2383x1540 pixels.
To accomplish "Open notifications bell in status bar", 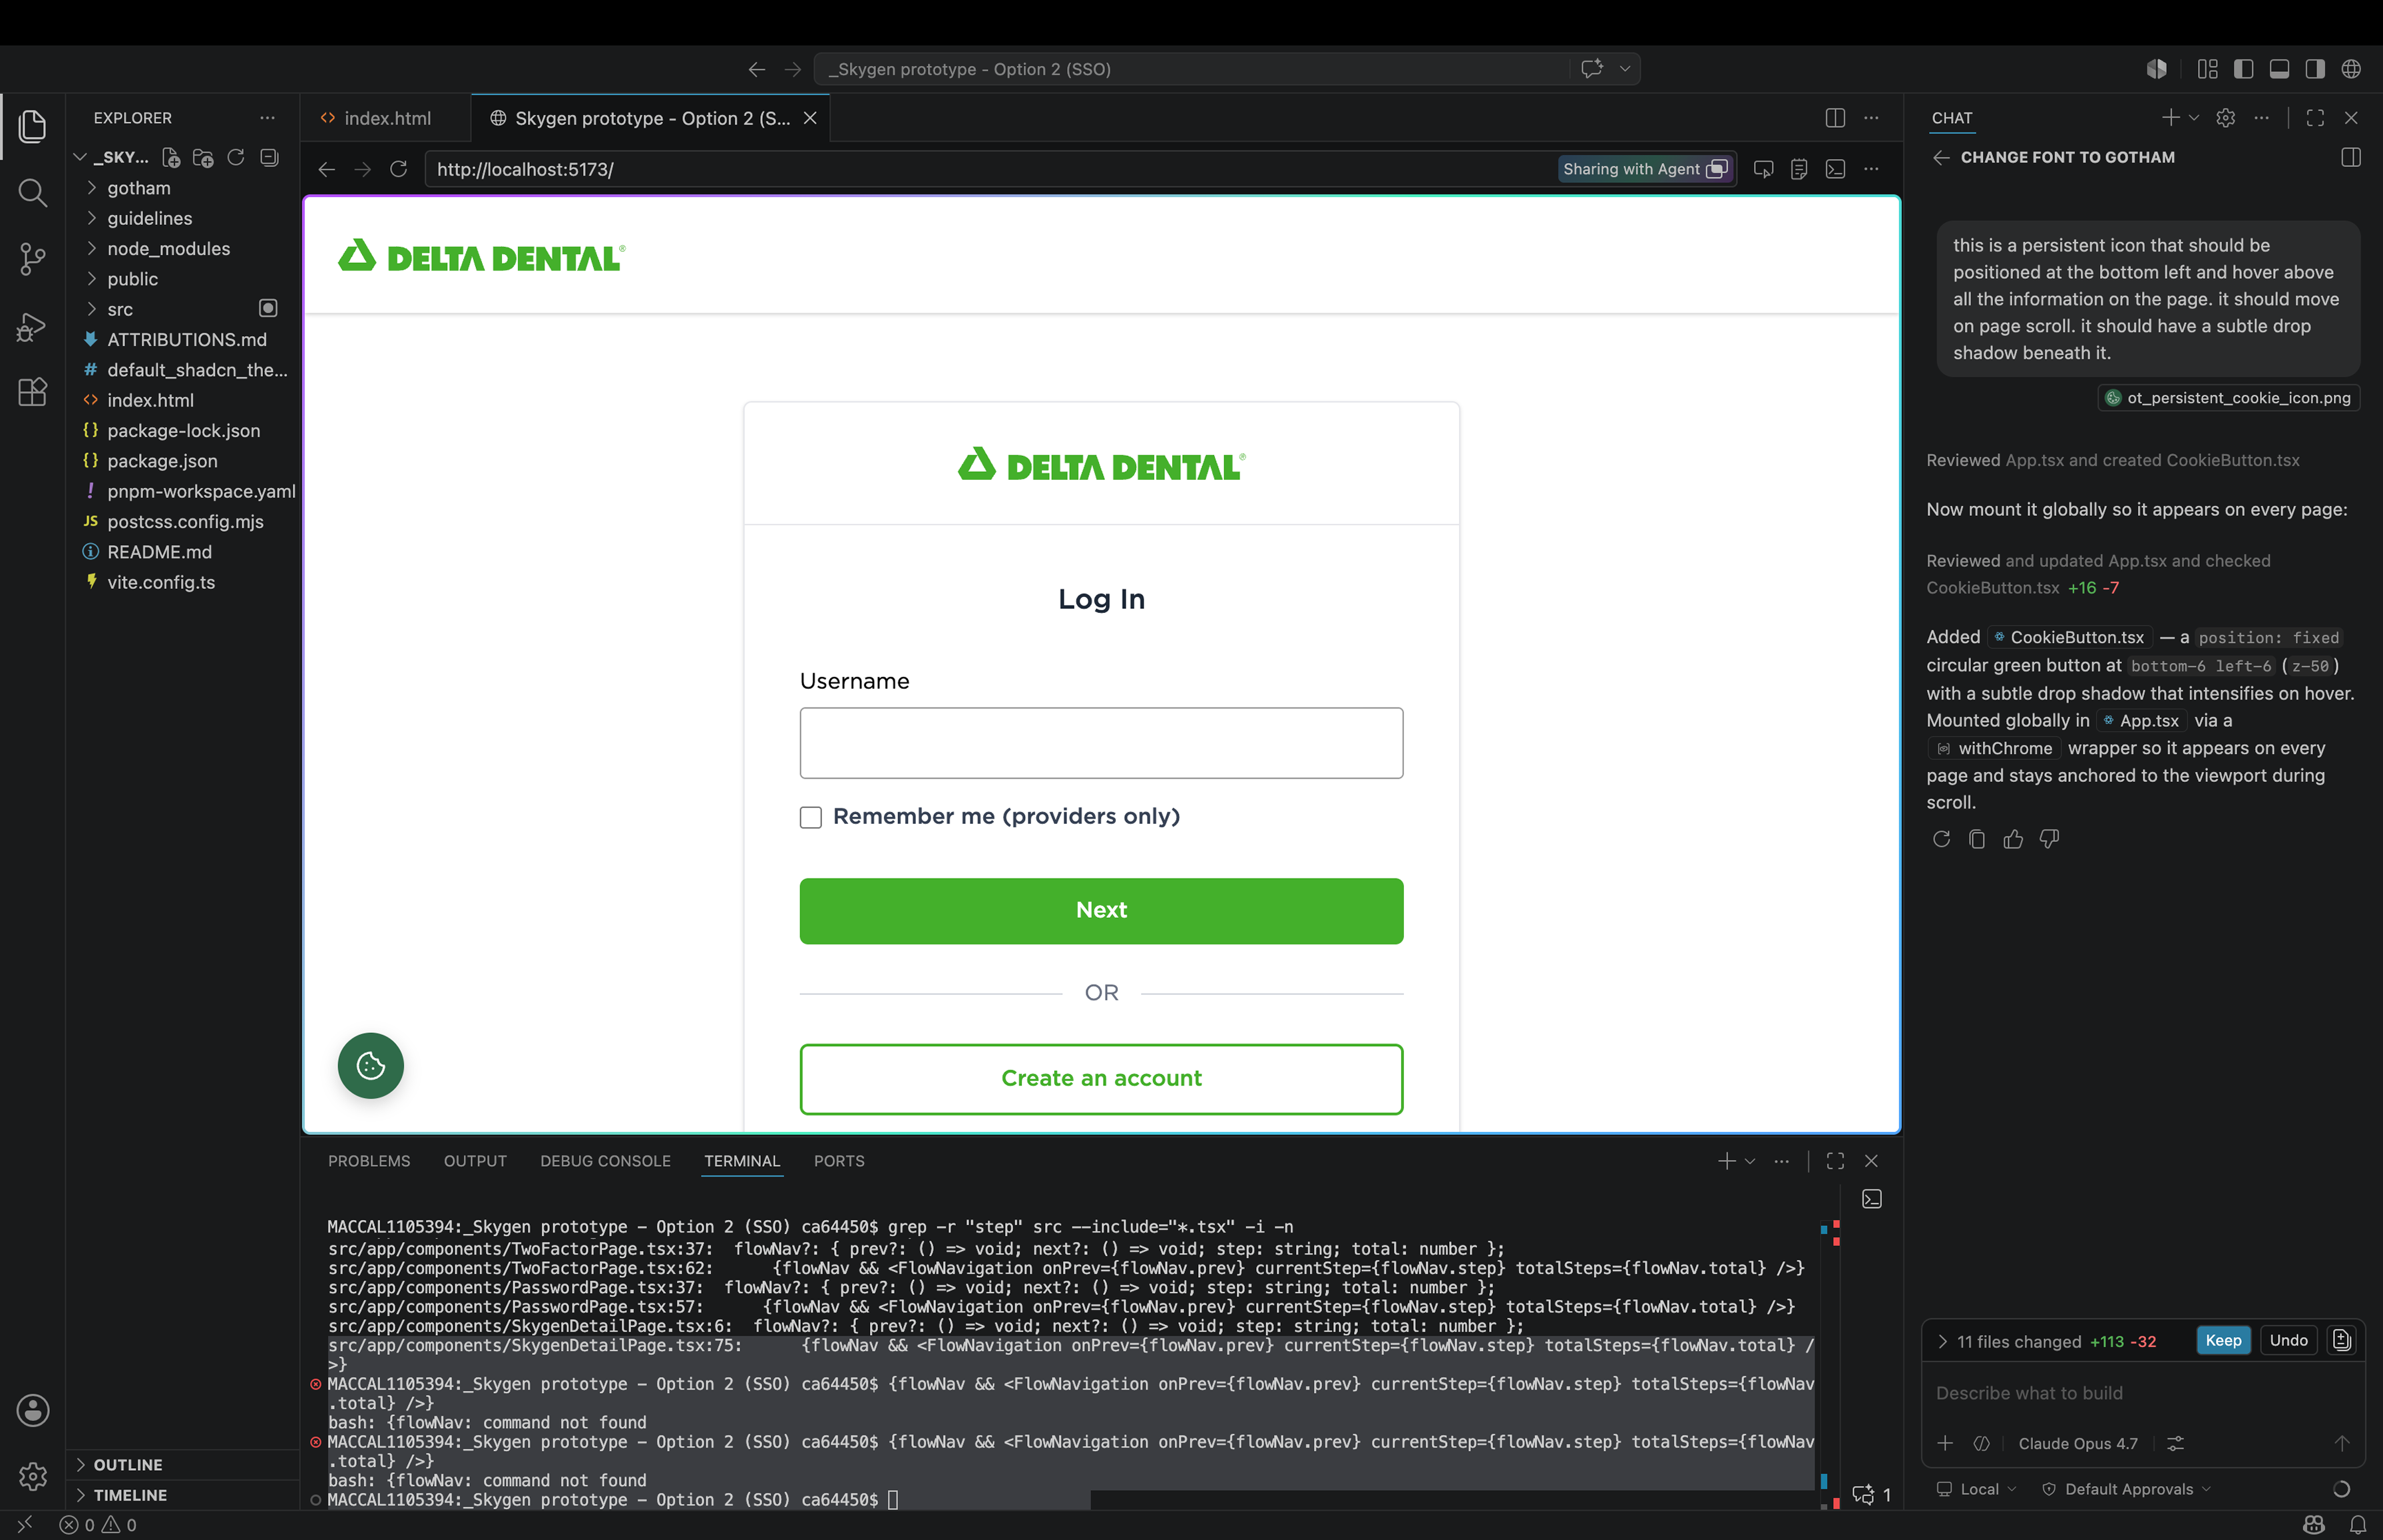I will pyautogui.click(x=2358, y=1525).
